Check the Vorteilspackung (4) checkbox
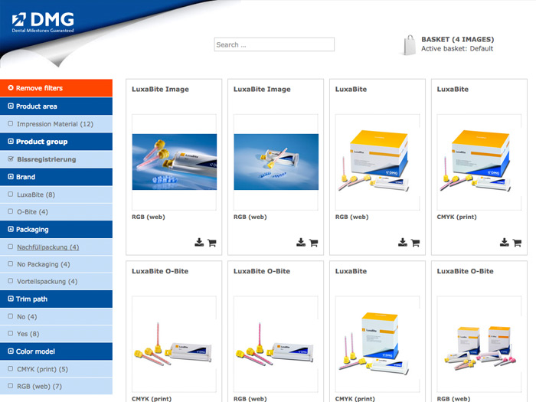Viewport: 536px width, 402px height. [11, 281]
